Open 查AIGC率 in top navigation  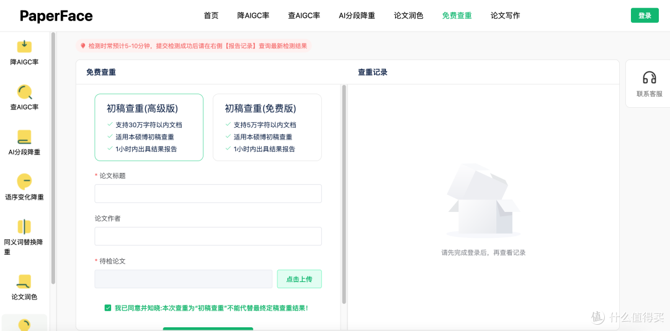pyautogui.click(x=304, y=15)
